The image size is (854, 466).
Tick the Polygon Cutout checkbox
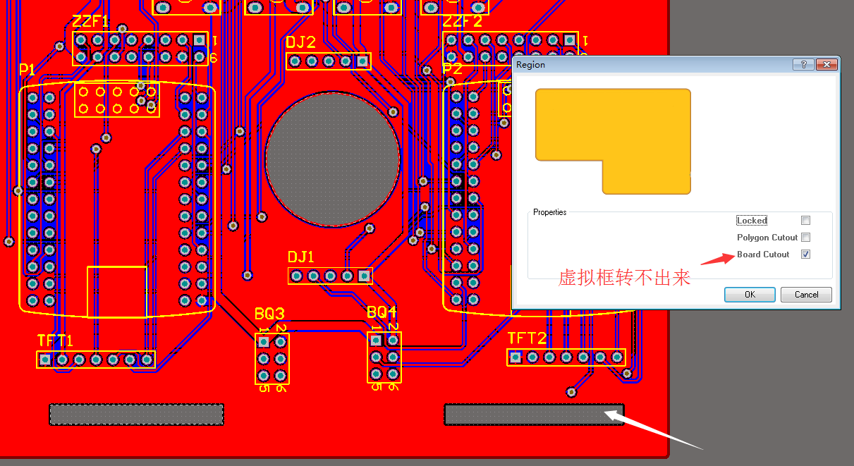(x=805, y=238)
